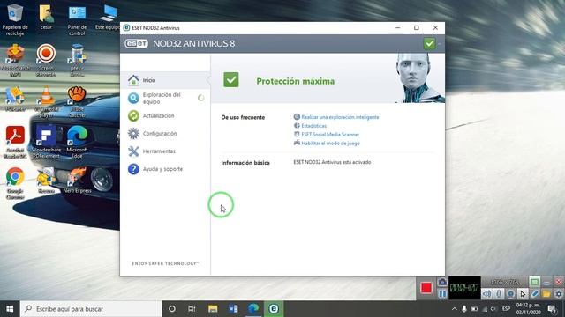Open Word from the taskbar
565x317 pixels.
233,309
